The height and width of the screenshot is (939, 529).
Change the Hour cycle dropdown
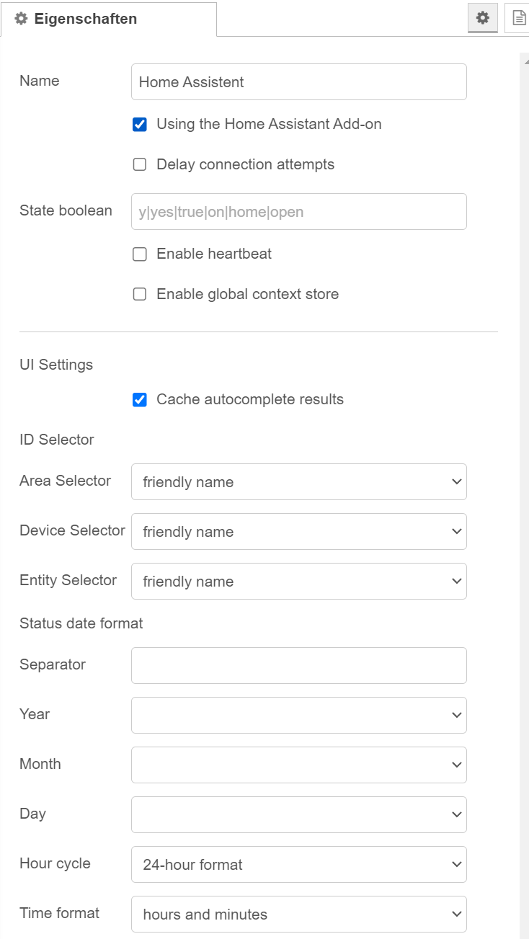(x=299, y=864)
